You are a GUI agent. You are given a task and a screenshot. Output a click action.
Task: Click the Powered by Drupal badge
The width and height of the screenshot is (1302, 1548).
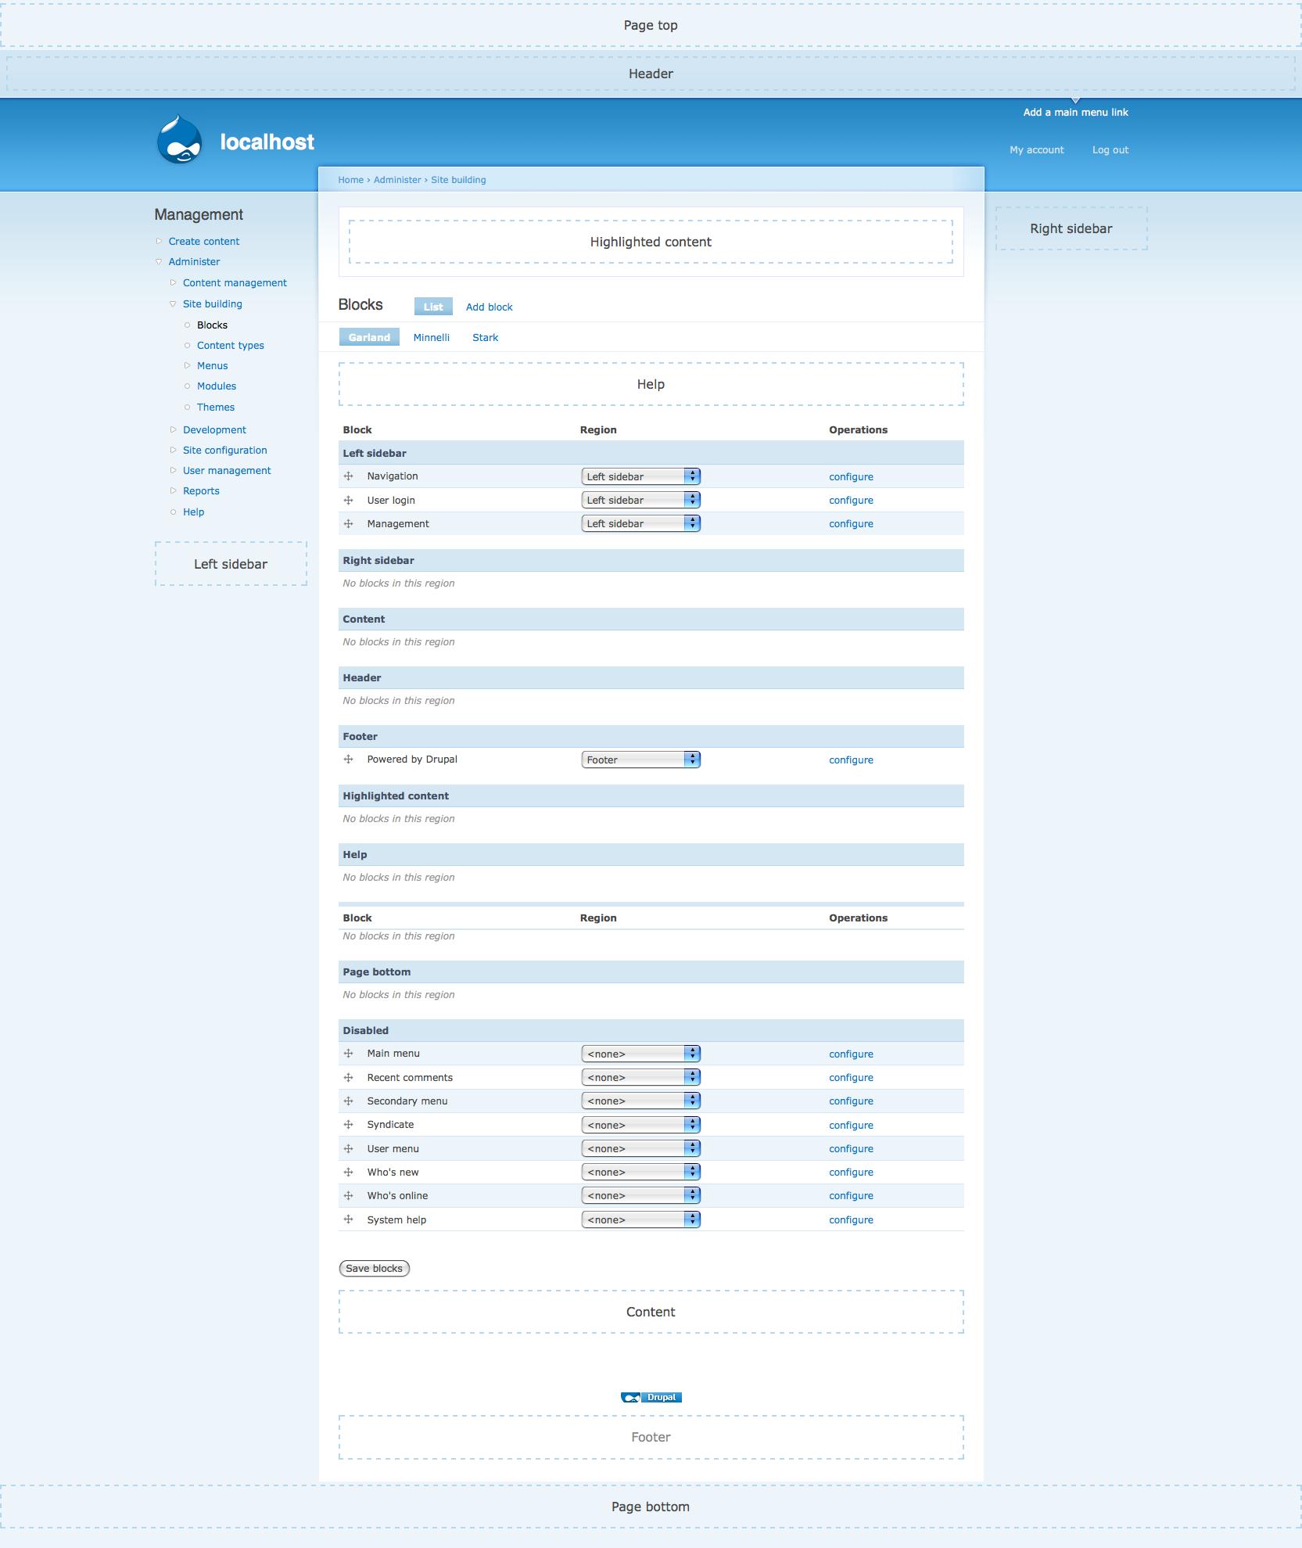[x=651, y=1397]
